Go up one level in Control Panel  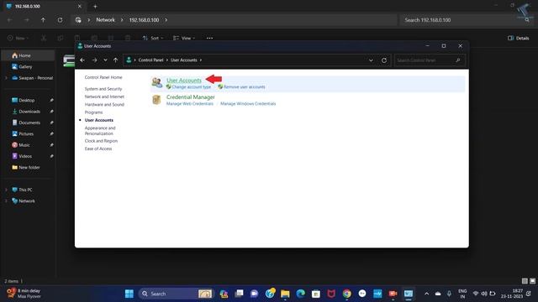pyautogui.click(x=116, y=60)
